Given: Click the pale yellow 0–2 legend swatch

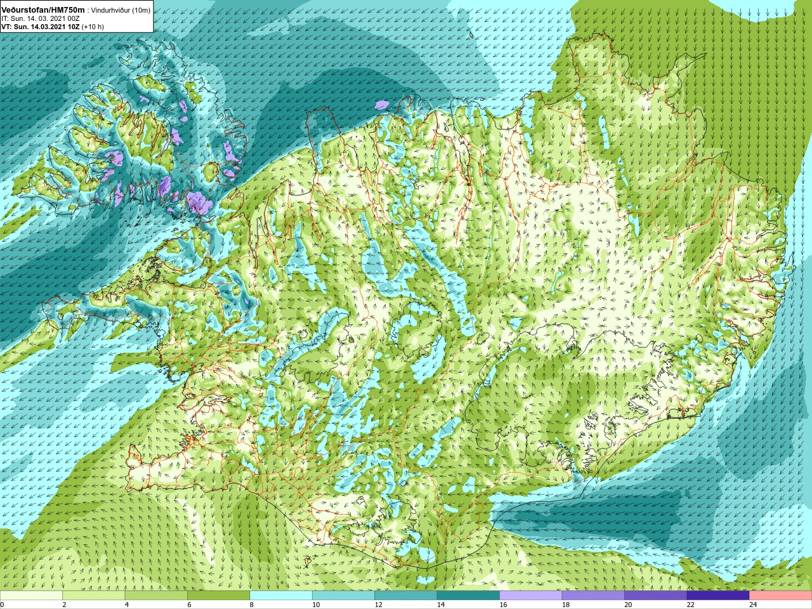Looking at the screenshot, I should click(31, 596).
